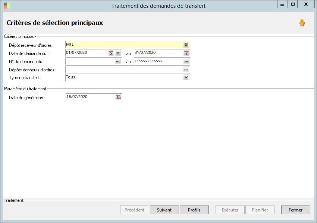The image size is (317, 223).
Task: Open the Date de génération calendar icon
Action: pyautogui.click(x=119, y=97)
